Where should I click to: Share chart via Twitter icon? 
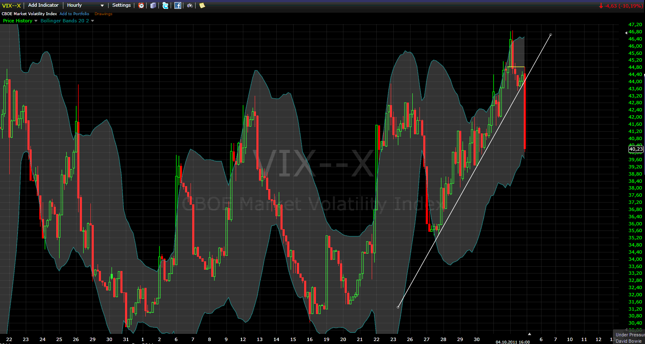[x=166, y=5]
